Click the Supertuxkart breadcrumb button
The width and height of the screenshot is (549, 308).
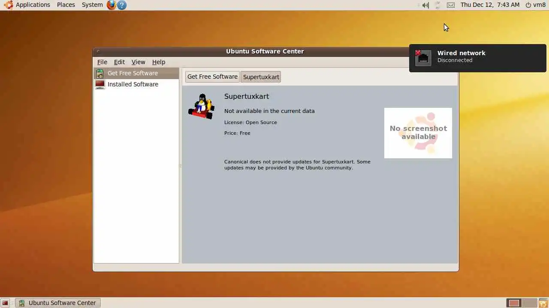[x=261, y=77]
